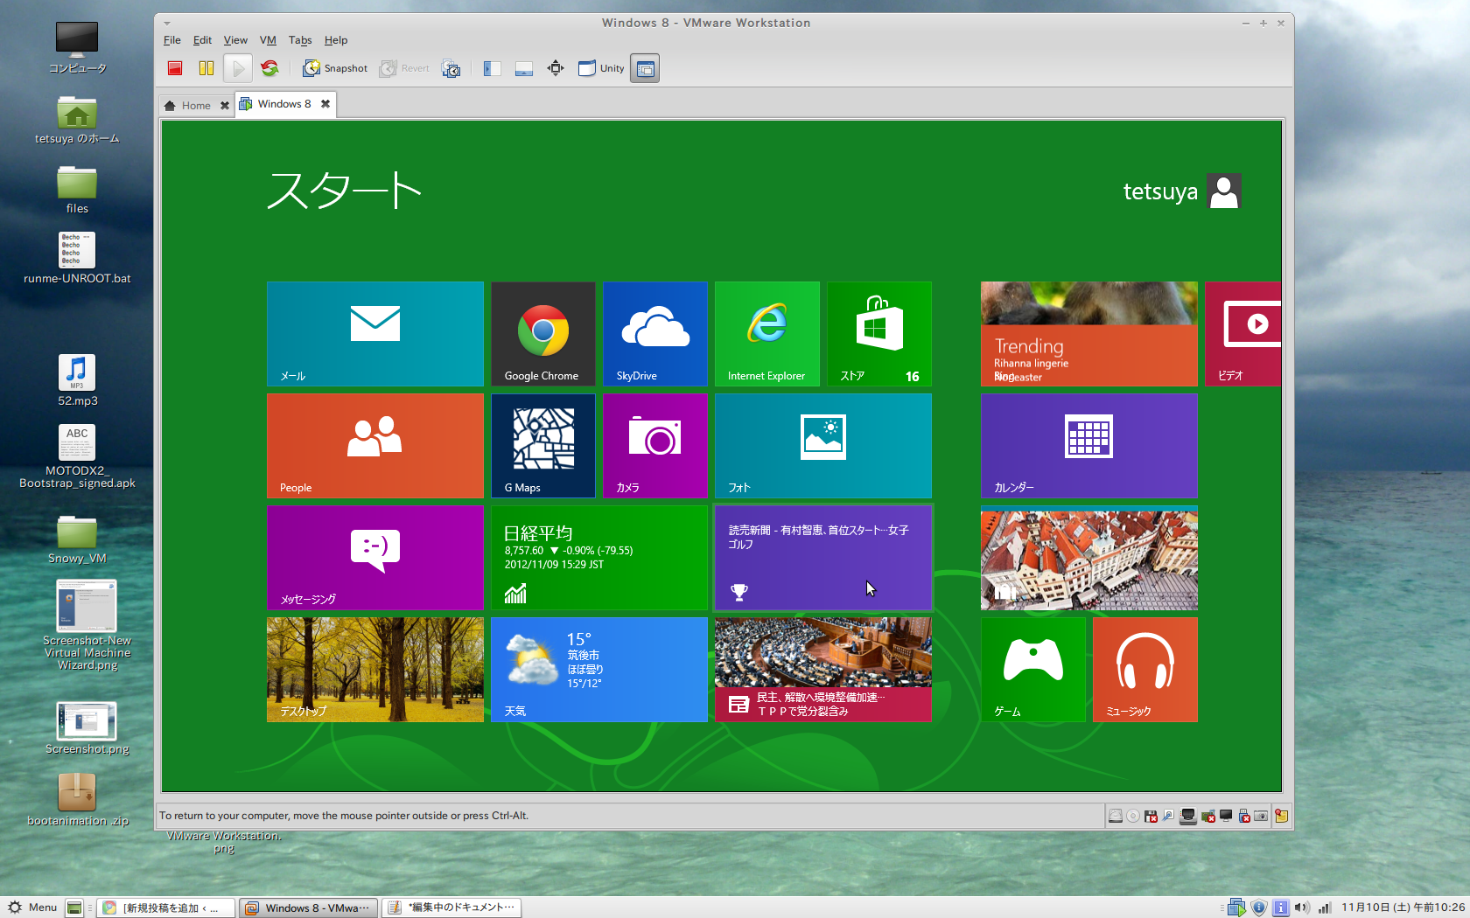This screenshot has width=1470, height=918.
Task: Click the sound card status icon
Action: [1208, 816]
